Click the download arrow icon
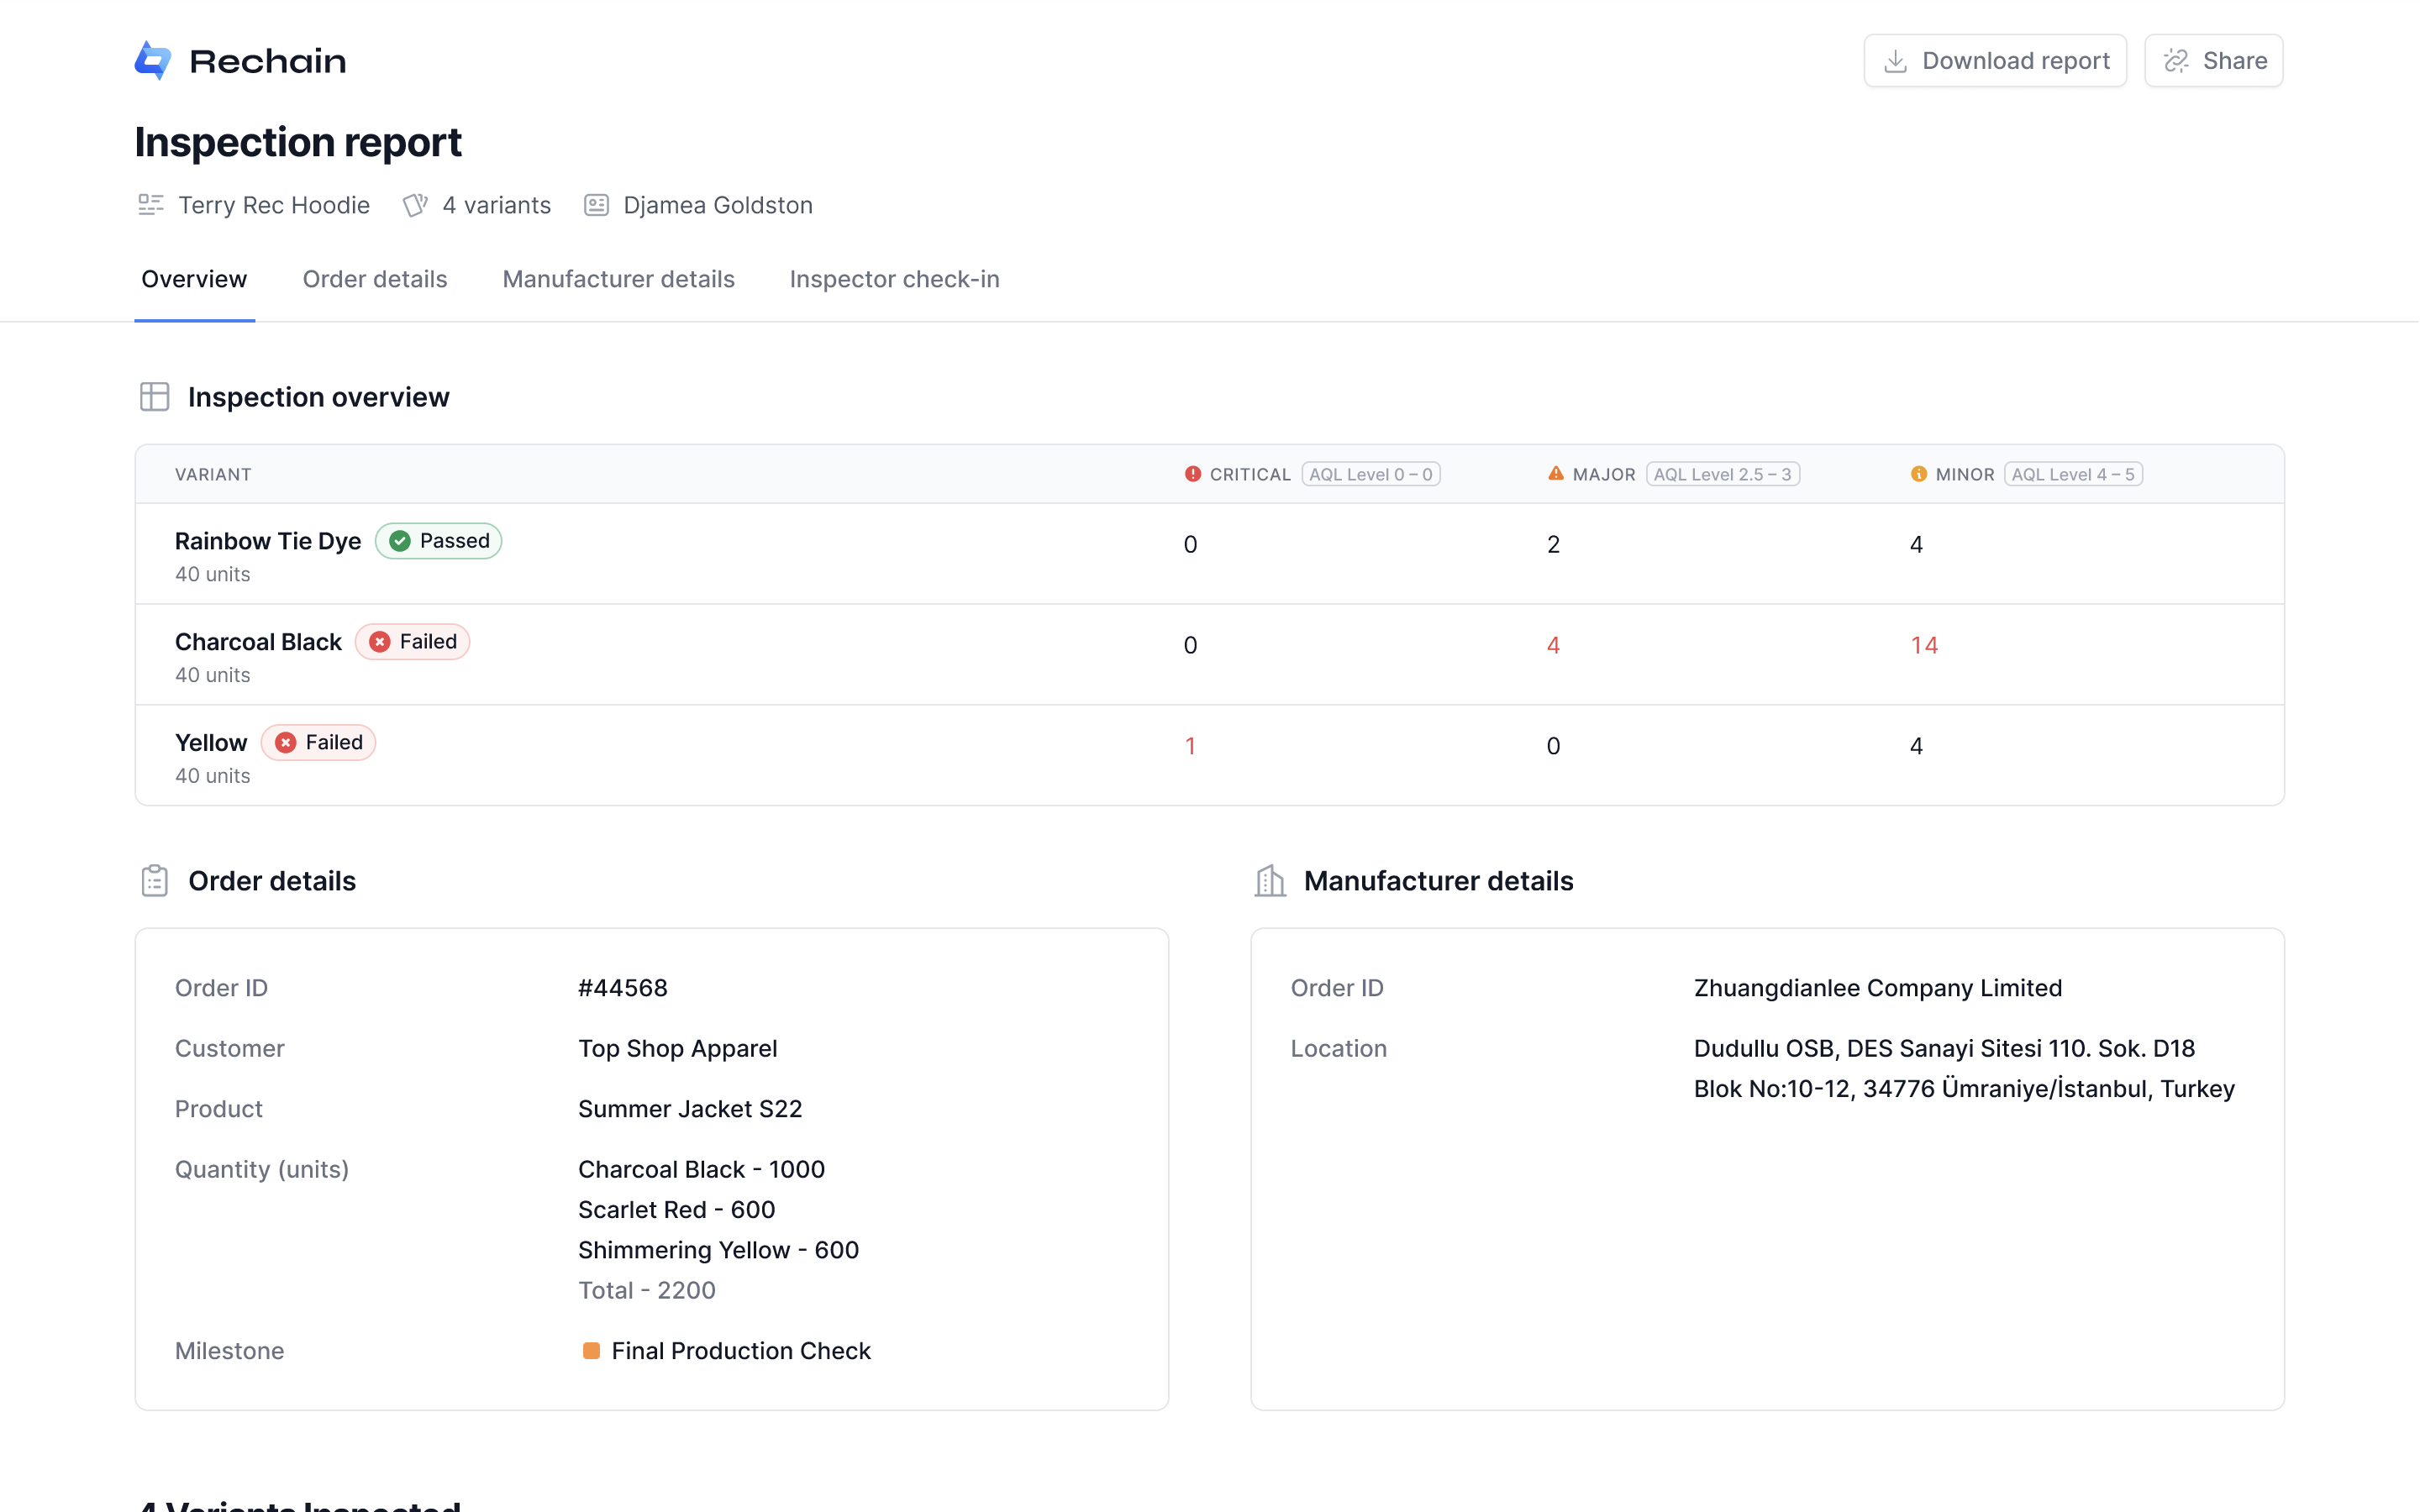This screenshot has height=1512, width=2420. coord(1895,61)
